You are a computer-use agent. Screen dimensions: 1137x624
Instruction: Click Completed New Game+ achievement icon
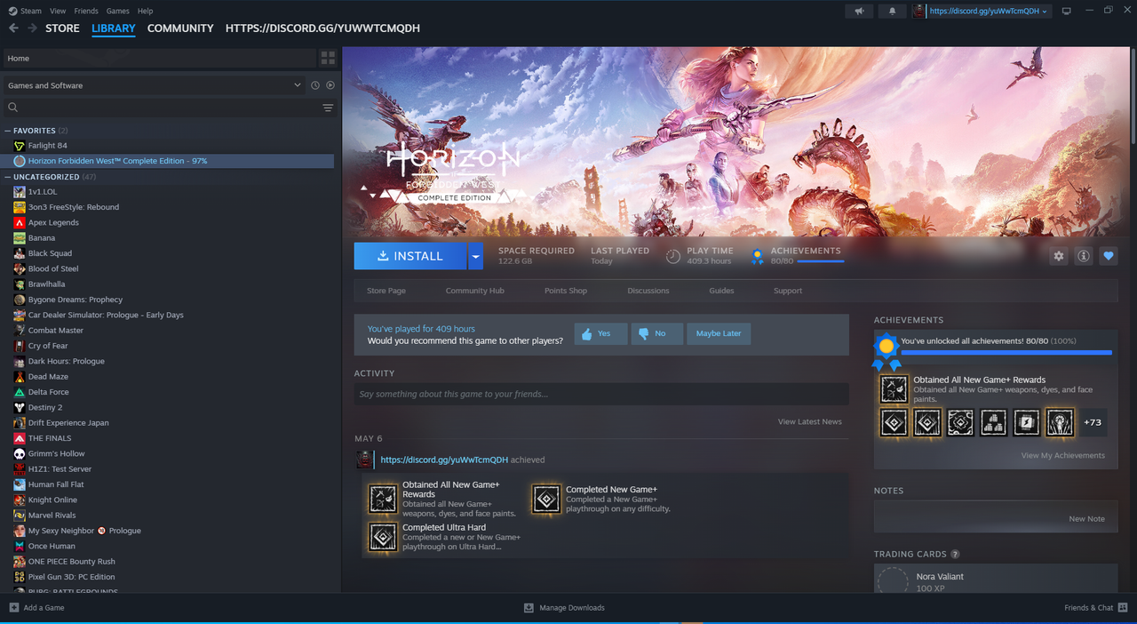[x=546, y=499]
